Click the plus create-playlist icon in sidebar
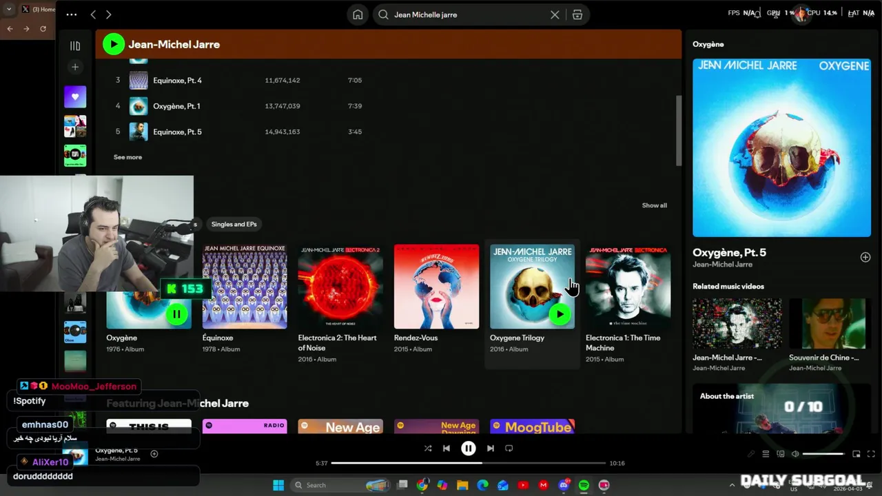Image resolution: width=882 pixels, height=496 pixels. click(x=75, y=67)
